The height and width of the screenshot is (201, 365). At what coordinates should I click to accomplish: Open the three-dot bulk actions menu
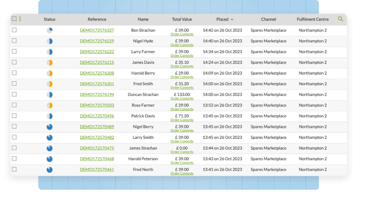[20, 19]
